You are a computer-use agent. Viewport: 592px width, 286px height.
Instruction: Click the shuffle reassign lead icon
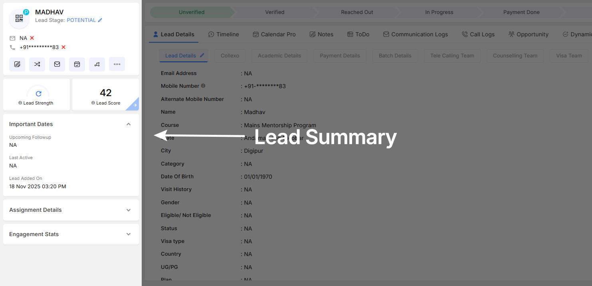(x=37, y=64)
